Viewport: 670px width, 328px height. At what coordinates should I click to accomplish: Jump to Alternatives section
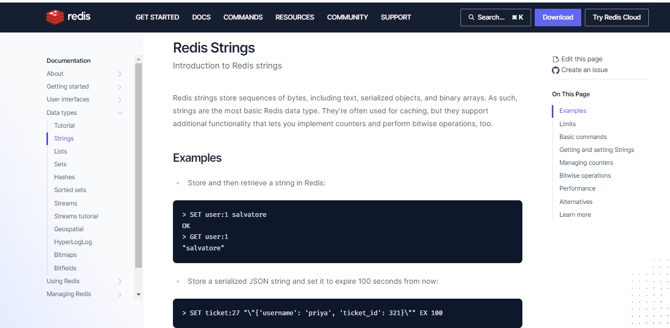(576, 202)
